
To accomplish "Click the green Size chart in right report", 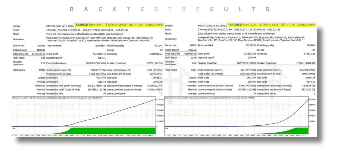I will point(236,131).
